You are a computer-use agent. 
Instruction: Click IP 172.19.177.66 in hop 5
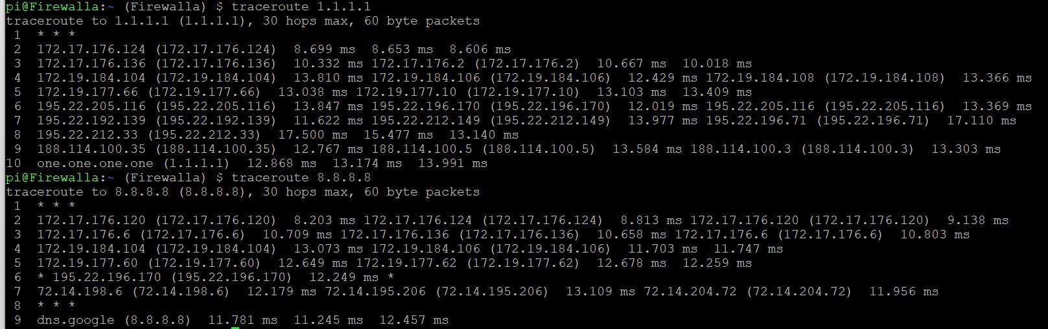tap(87, 92)
